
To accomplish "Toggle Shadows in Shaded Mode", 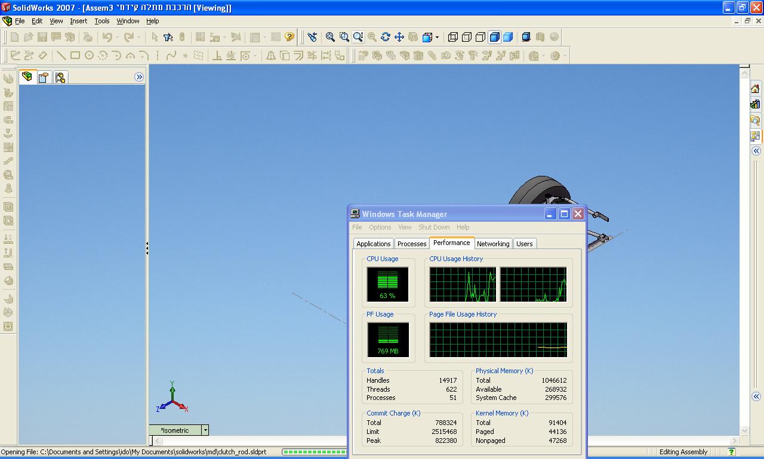I will point(526,37).
